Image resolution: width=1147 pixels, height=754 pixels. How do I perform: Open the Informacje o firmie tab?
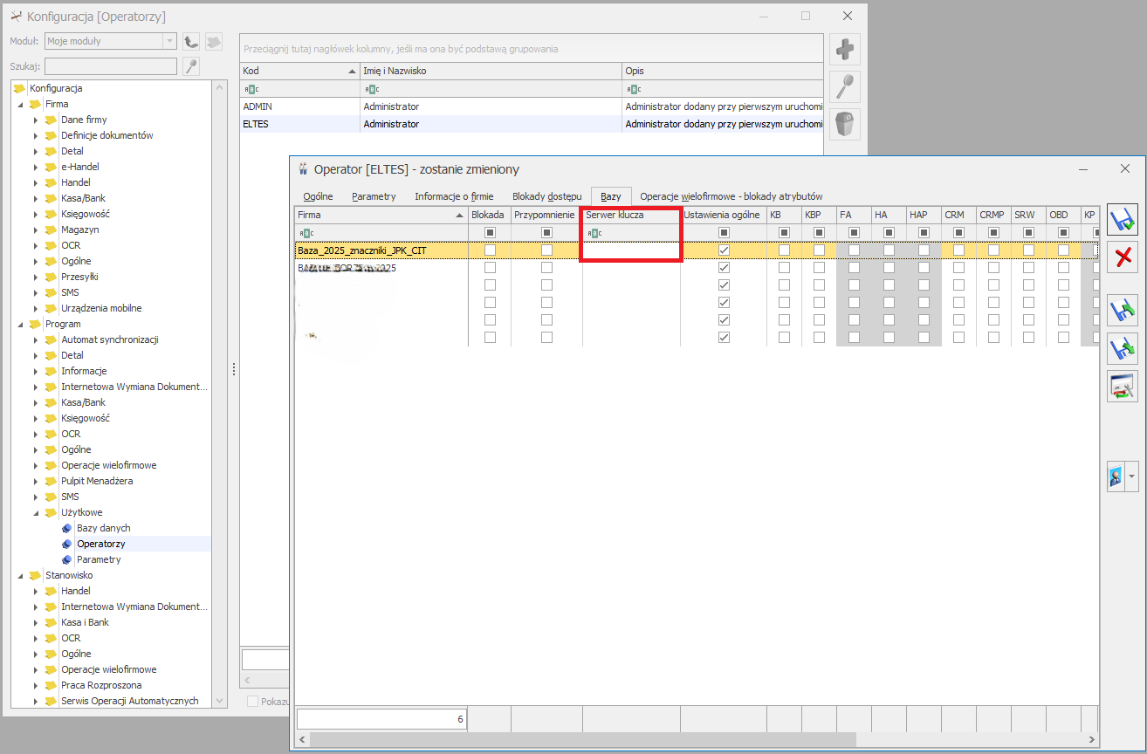[454, 196]
